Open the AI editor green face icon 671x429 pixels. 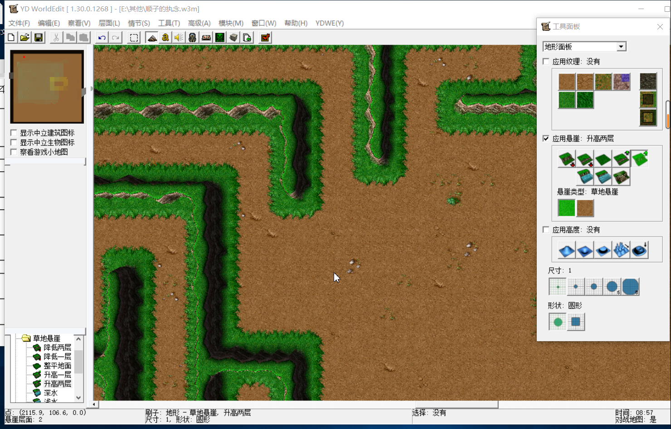pos(220,38)
